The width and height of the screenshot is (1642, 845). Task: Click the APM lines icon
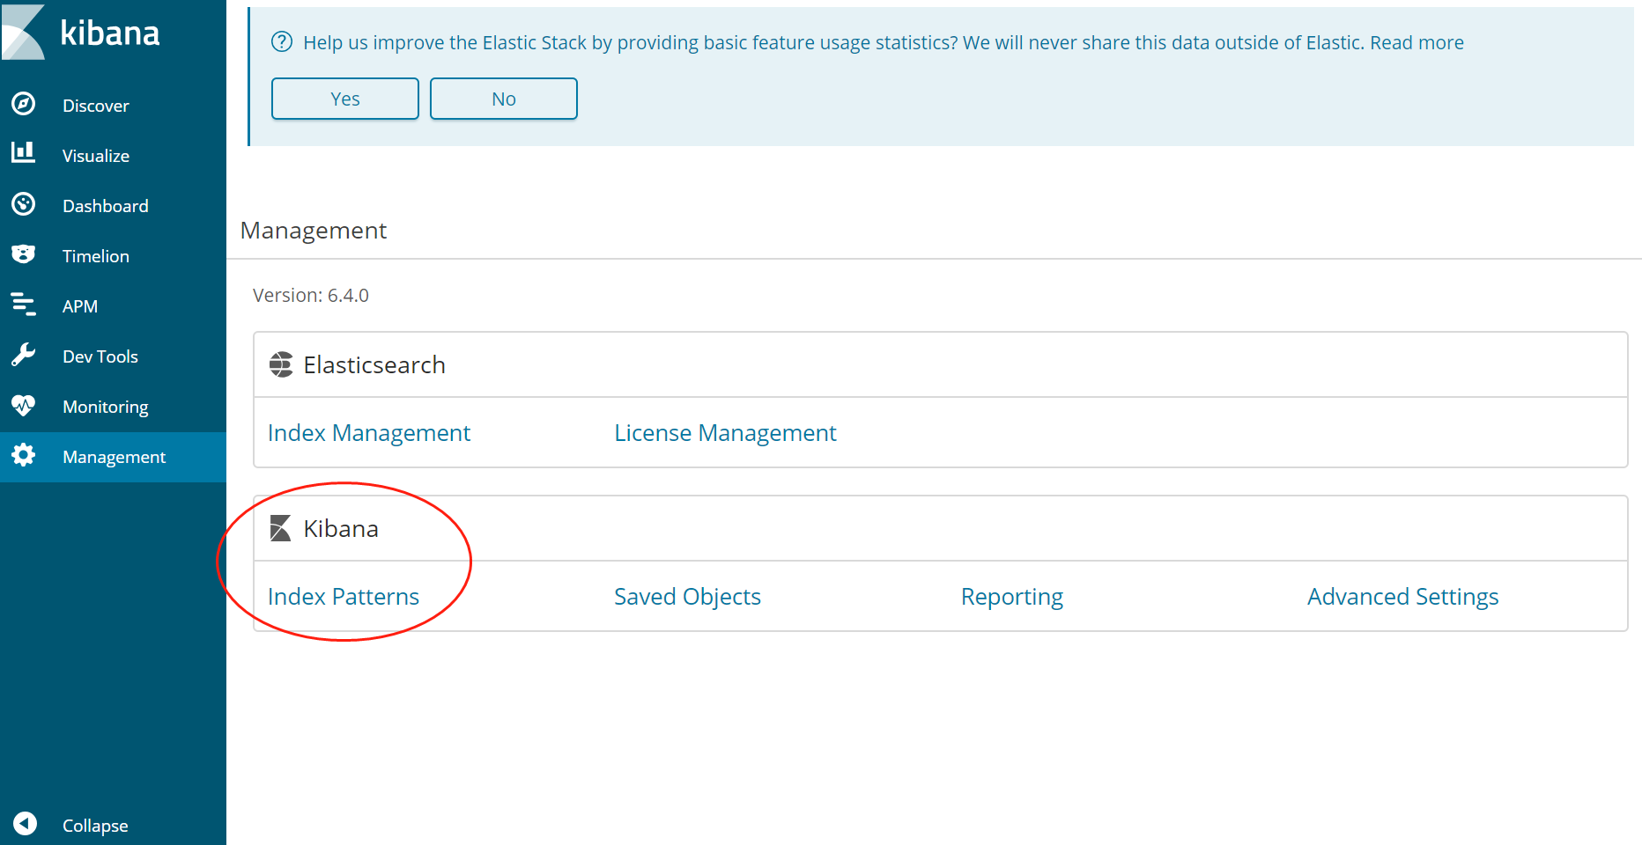pyautogui.click(x=24, y=305)
